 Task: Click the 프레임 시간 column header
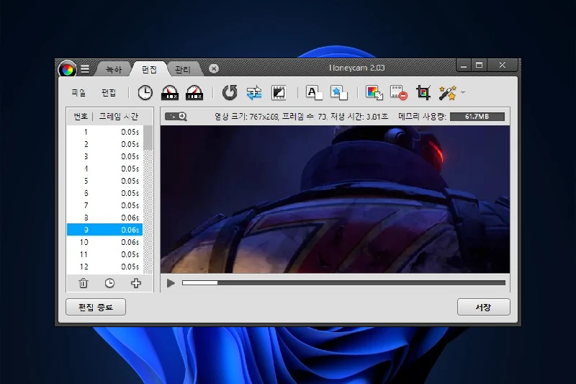(119, 117)
